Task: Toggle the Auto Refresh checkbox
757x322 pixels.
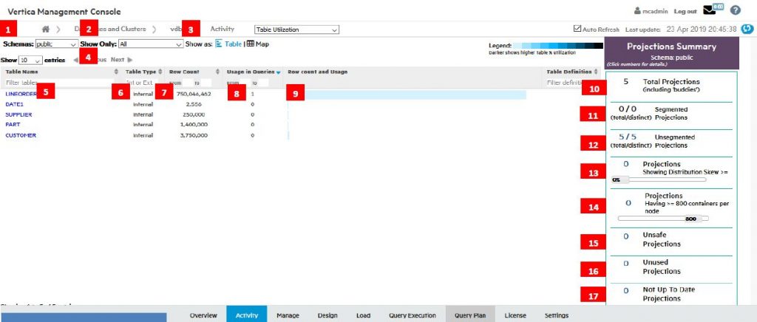Action: click(x=578, y=30)
